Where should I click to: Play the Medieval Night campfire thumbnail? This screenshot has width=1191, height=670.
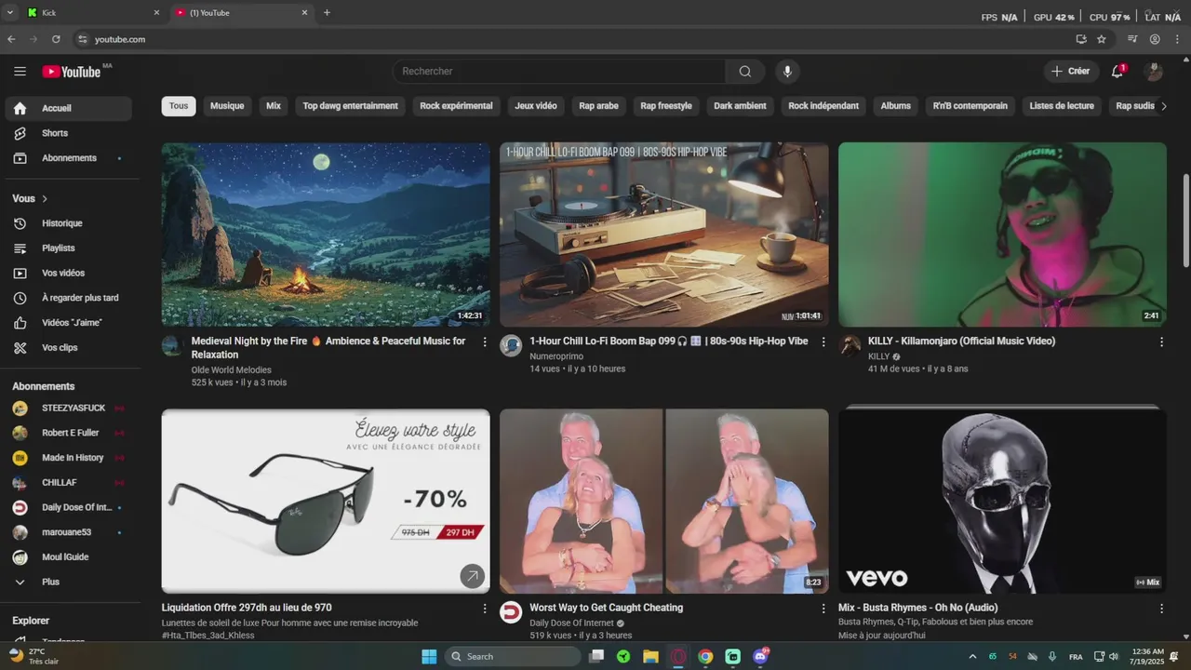tap(326, 234)
